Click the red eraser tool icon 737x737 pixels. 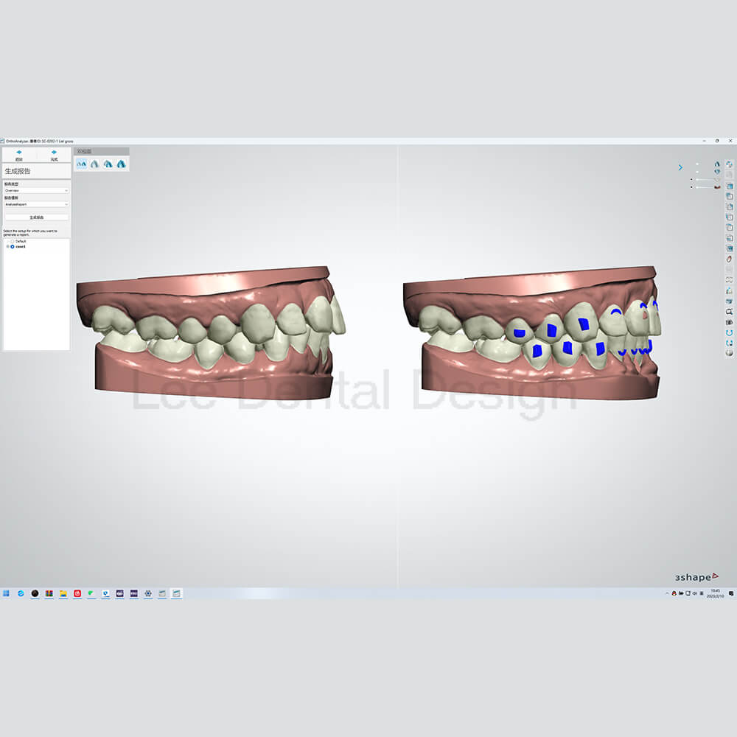(729, 259)
